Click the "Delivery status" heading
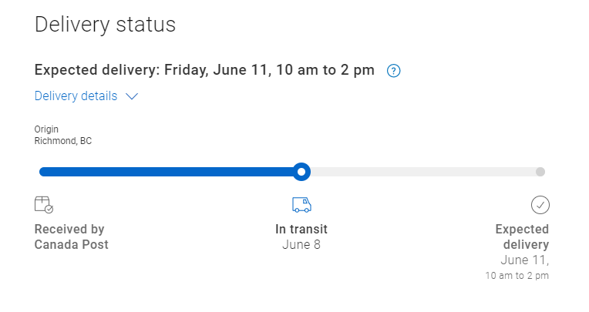 coord(106,25)
